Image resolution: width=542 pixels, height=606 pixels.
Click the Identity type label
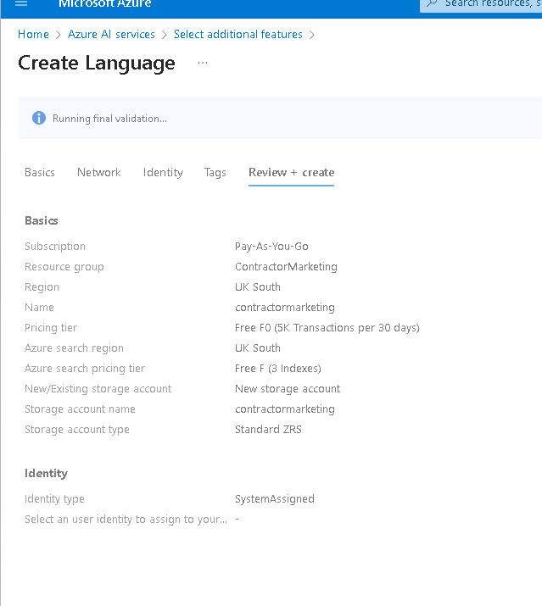54,499
